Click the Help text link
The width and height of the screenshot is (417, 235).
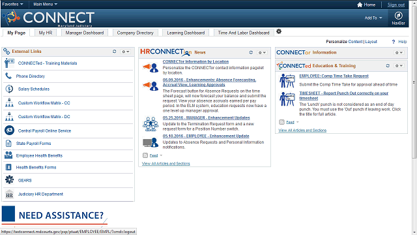[x=403, y=42]
